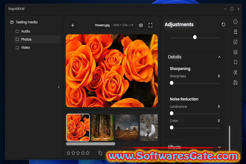This screenshot has height=164, width=246.
Task: Click the redo arrow next to image dimensions
Action: [x=132, y=25]
